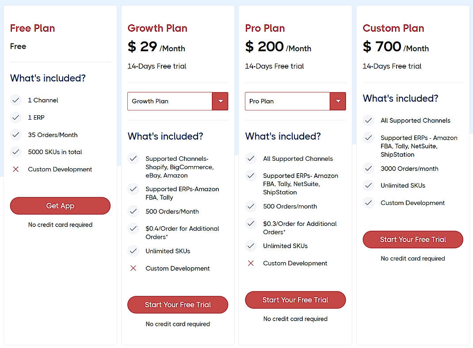Click the red X beside Custom Development in Free Plan
Viewport: 473px width, 348px height.
pyautogui.click(x=15, y=169)
